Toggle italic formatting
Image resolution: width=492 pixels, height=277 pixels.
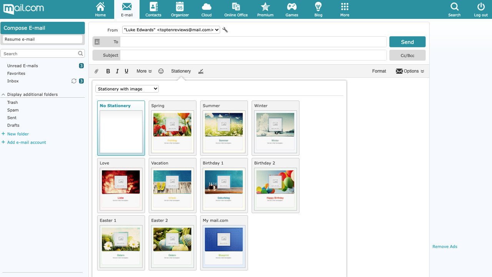117,71
